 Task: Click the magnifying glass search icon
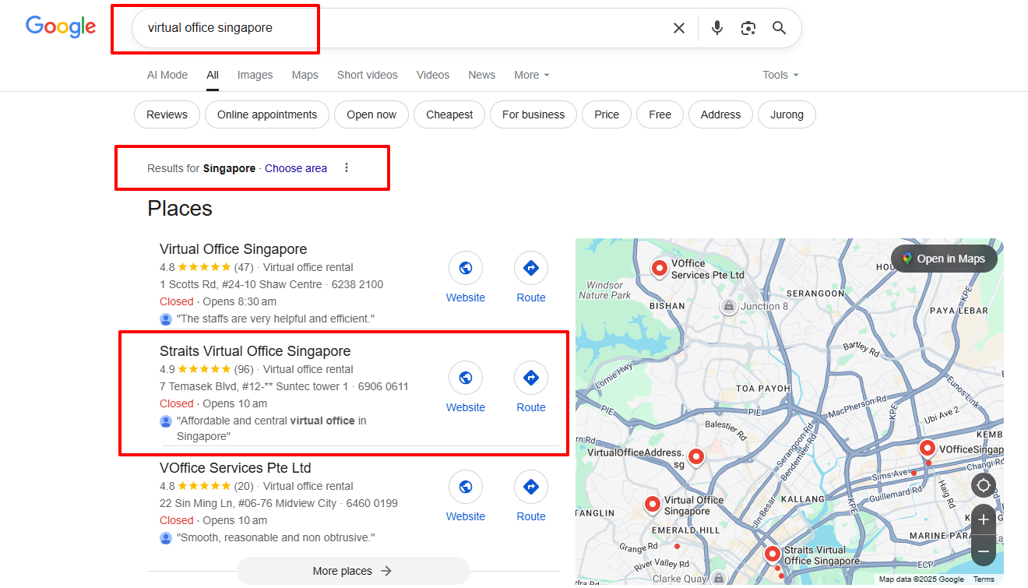(x=779, y=28)
